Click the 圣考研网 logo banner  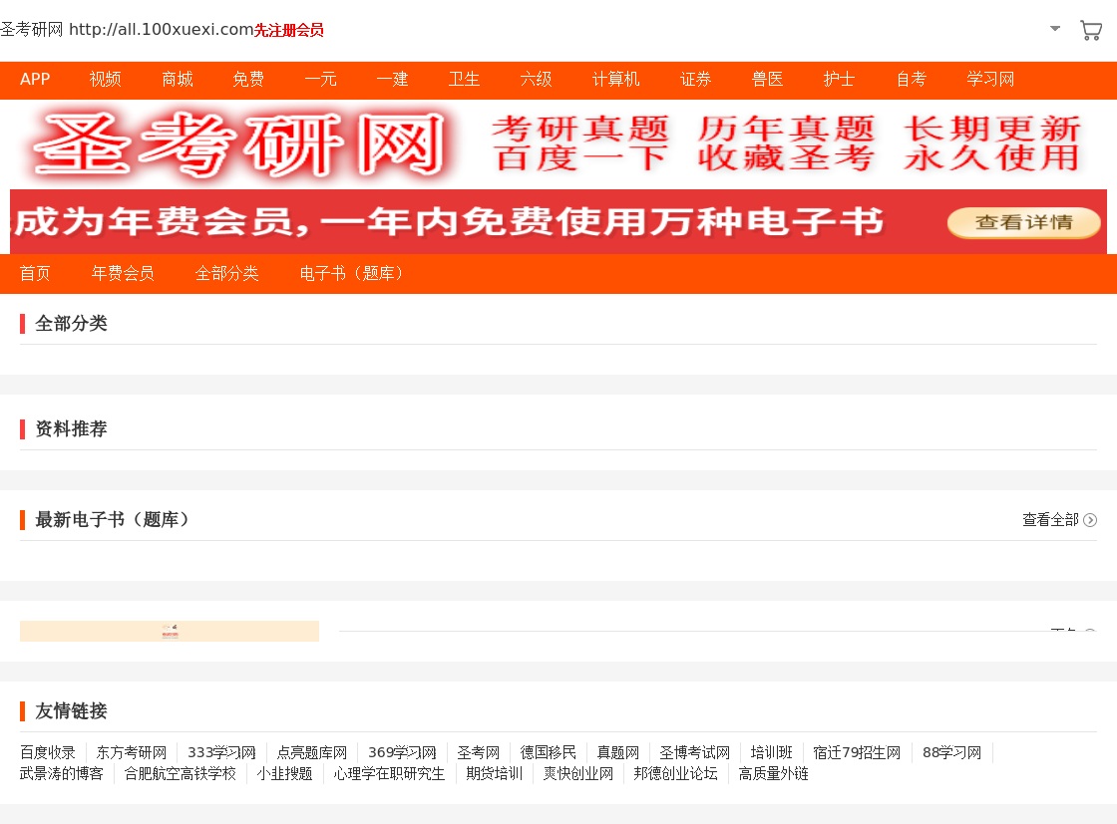click(x=239, y=145)
